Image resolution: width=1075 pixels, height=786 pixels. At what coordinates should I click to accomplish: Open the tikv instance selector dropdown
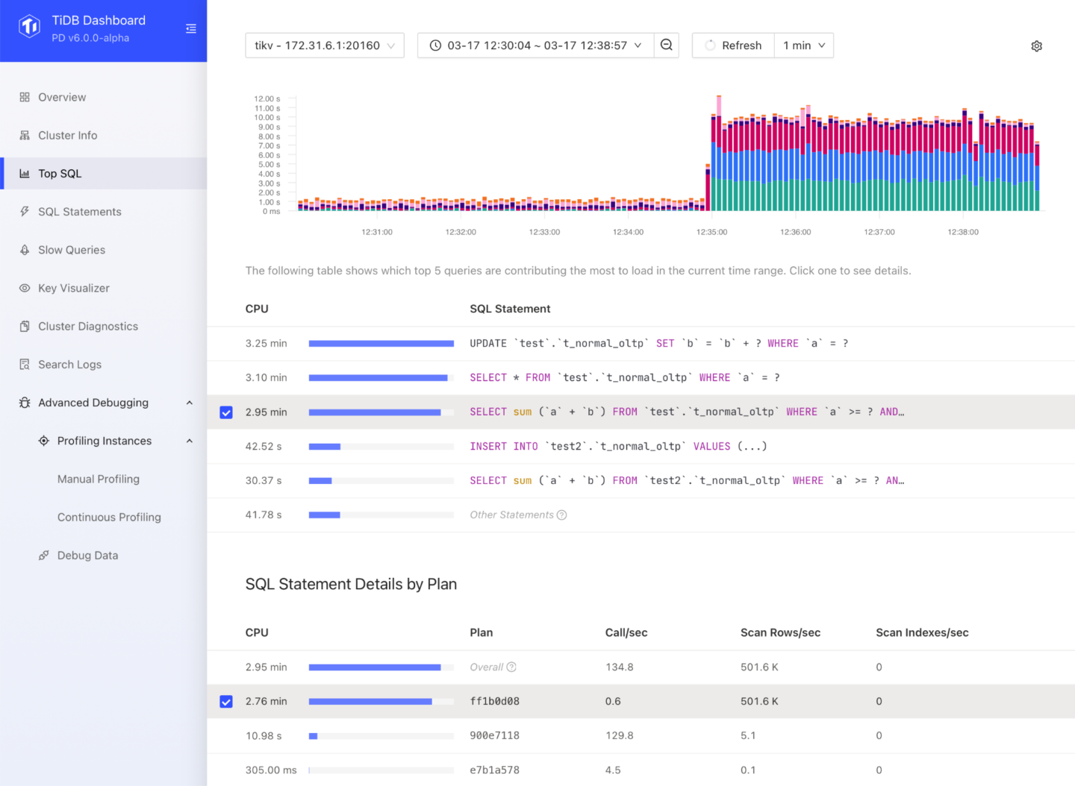[325, 45]
